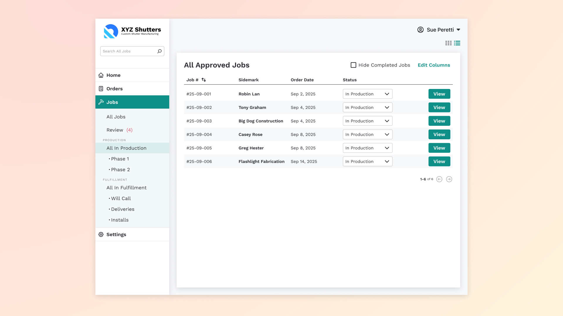The height and width of the screenshot is (316, 563).
Task: Open status dropdown for Robin Lan
Action: pyautogui.click(x=367, y=94)
